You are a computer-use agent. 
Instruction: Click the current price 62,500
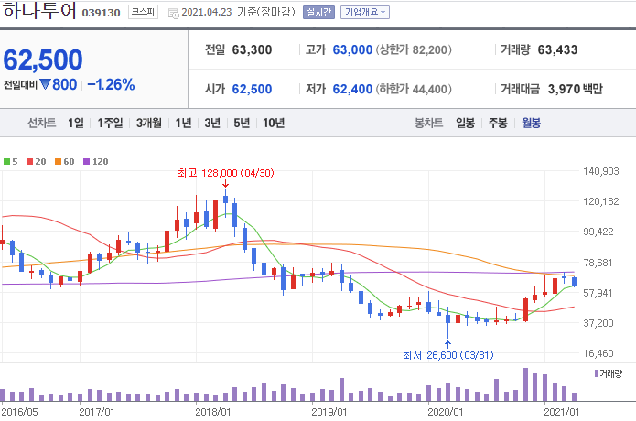click(x=43, y=59)
